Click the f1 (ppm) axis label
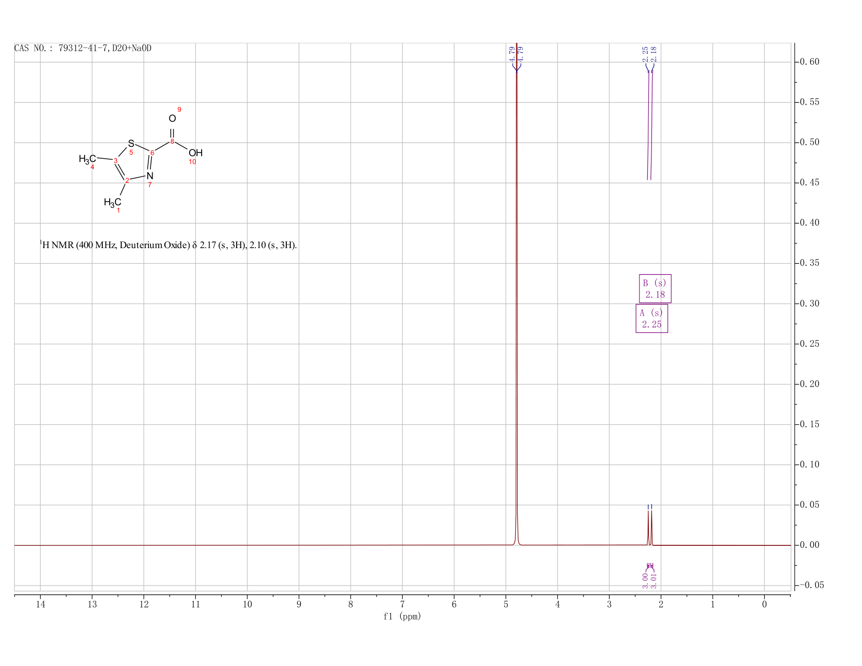The image size is (862, 666). (402, 616)
